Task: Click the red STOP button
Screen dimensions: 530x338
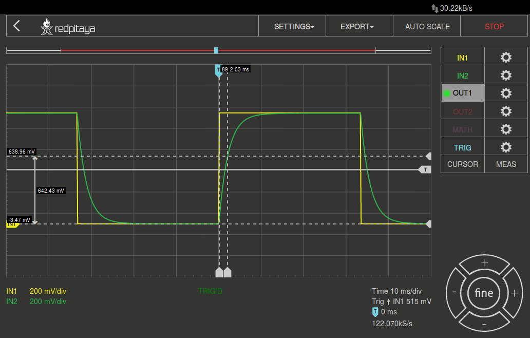Action: pyautogui.click(x=494, y=26)
